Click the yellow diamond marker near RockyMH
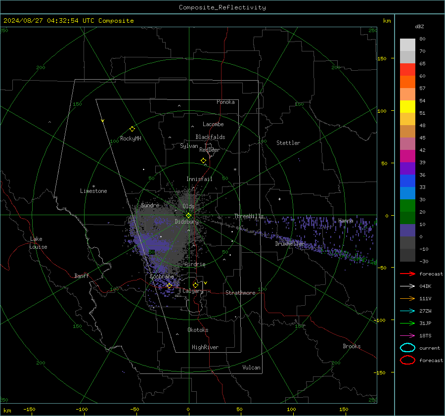The width and height of the screenshot is (445, 416). pos(132,129)
